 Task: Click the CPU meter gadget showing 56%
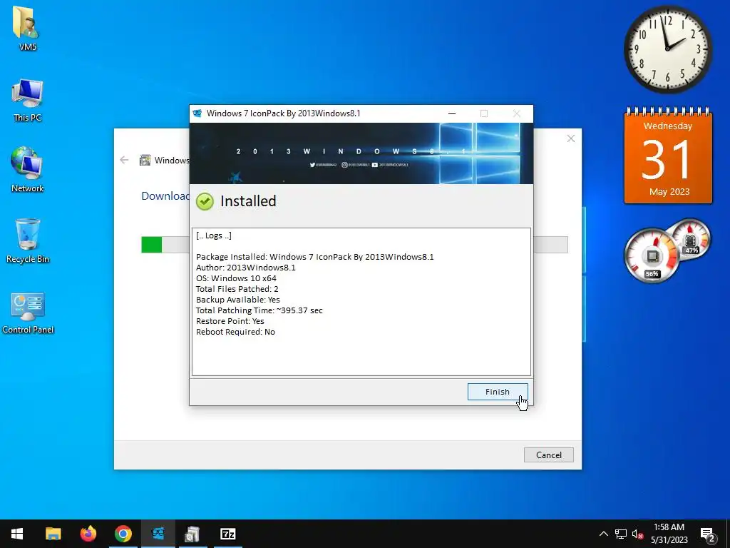(x=652, y=255)
